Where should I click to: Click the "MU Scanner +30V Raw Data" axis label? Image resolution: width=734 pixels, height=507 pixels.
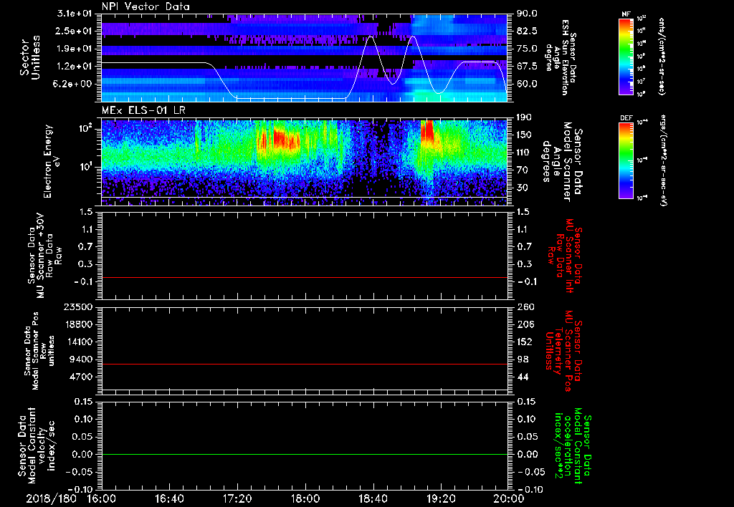(x=44, y=256)
